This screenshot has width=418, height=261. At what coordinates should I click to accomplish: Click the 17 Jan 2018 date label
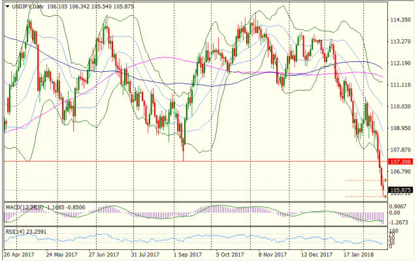coord(359,254)
